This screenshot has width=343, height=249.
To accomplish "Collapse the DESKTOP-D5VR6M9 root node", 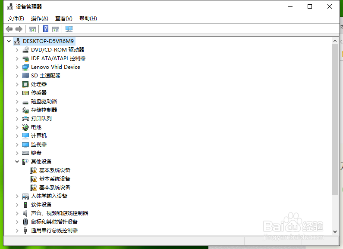I will click(9, 41).
